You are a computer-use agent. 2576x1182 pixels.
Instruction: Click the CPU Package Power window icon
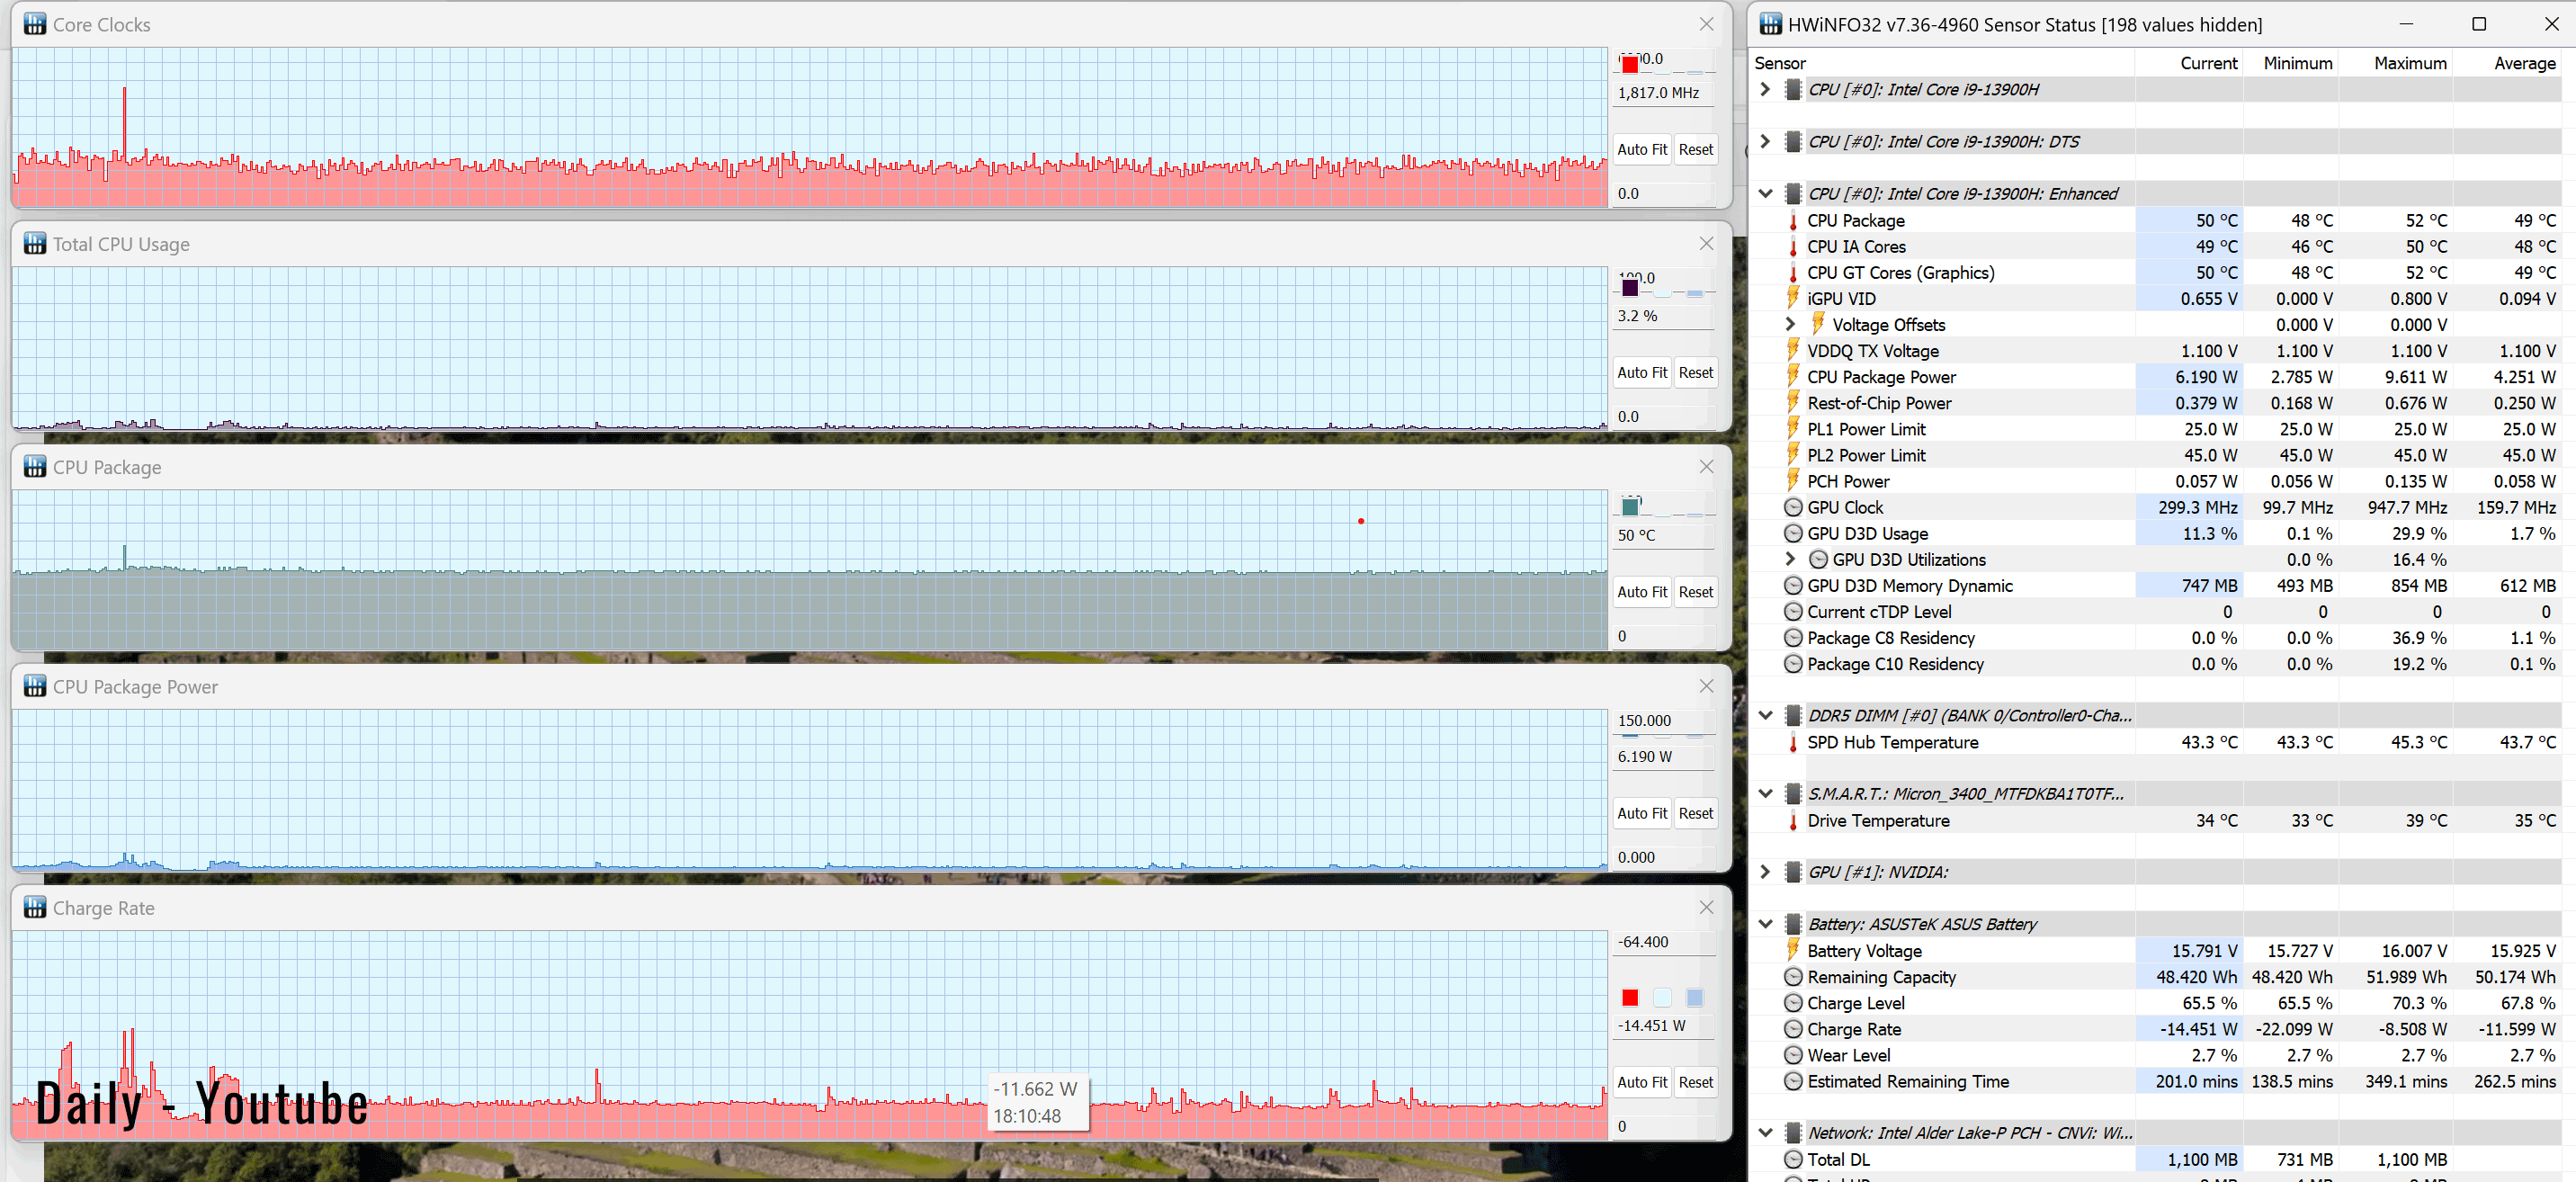coord(35,687)
